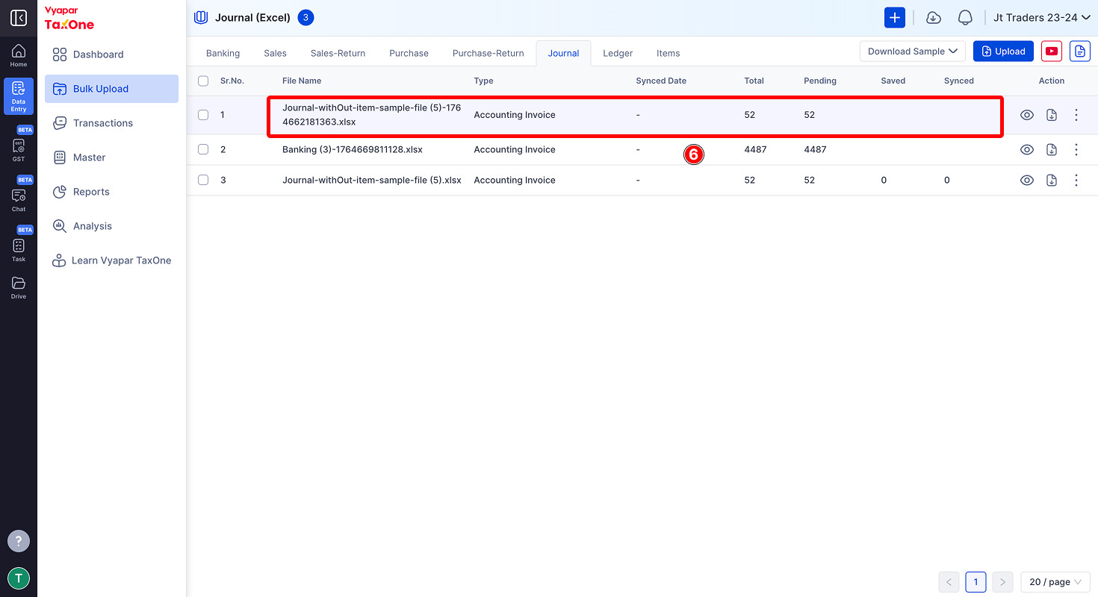Switch to the Ledger tab
Viewport: 1098px width, 597px height.
[618, 53]
